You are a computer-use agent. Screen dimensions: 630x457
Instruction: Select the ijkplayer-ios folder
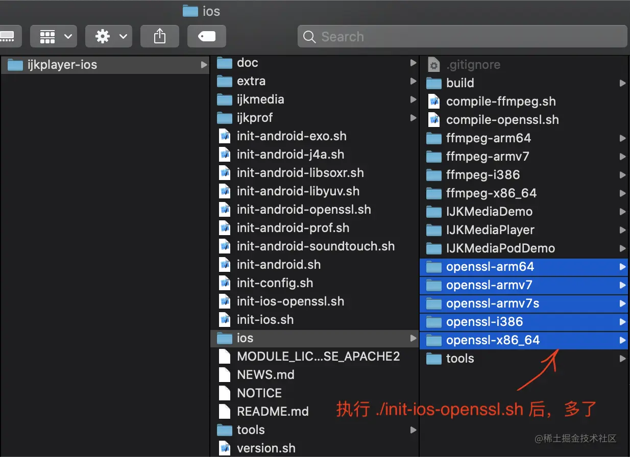pyautogui.click(x=105, y=65)
